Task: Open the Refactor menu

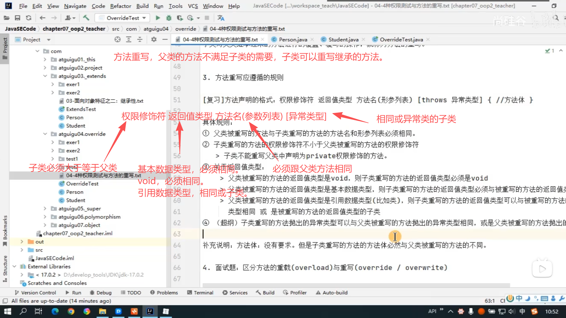Action: pyautogui.click(x=120, y=6)
